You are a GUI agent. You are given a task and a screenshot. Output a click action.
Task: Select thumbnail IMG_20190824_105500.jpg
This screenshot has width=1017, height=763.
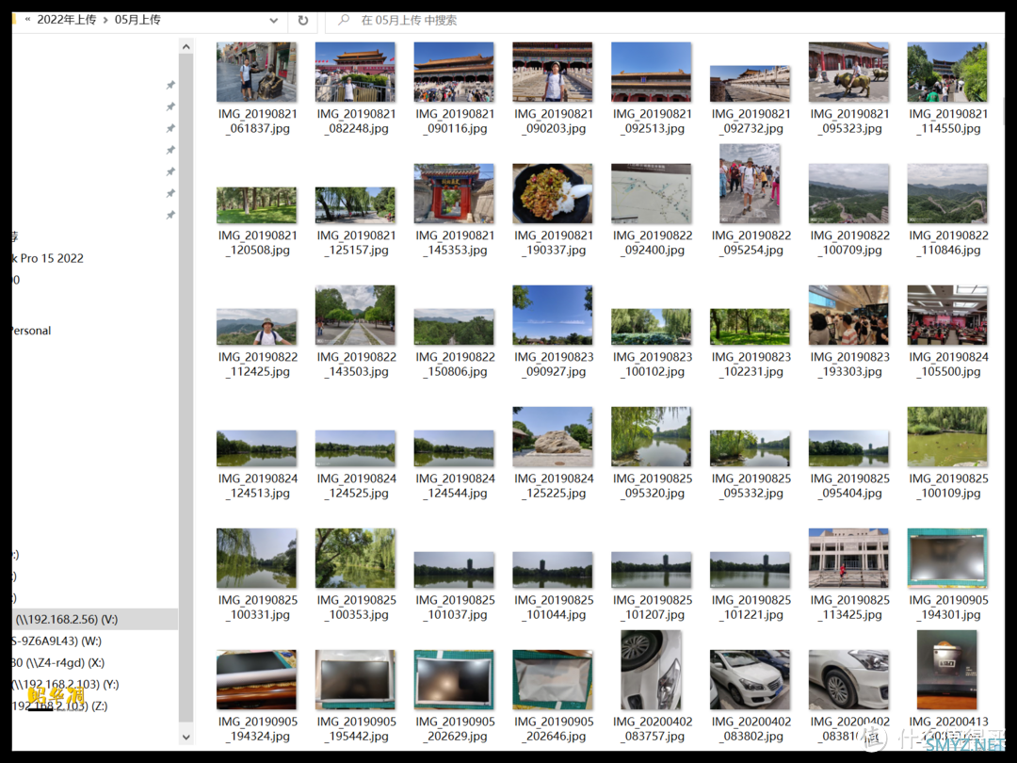tap(947, 315)
